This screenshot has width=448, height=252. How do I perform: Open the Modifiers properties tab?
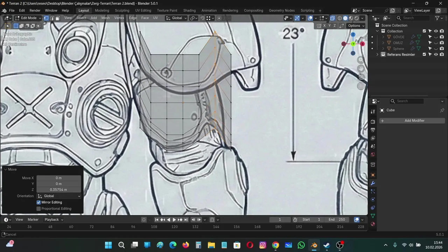(373, 183)
